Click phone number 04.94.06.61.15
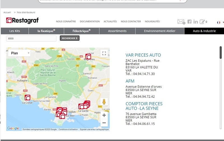The width and height of the screenshot is (224, 141). [144, 124]
